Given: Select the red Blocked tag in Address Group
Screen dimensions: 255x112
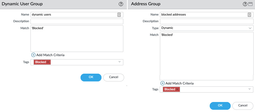Looking at the screenshot, I should pyautogui.click(x=170, y=89).
